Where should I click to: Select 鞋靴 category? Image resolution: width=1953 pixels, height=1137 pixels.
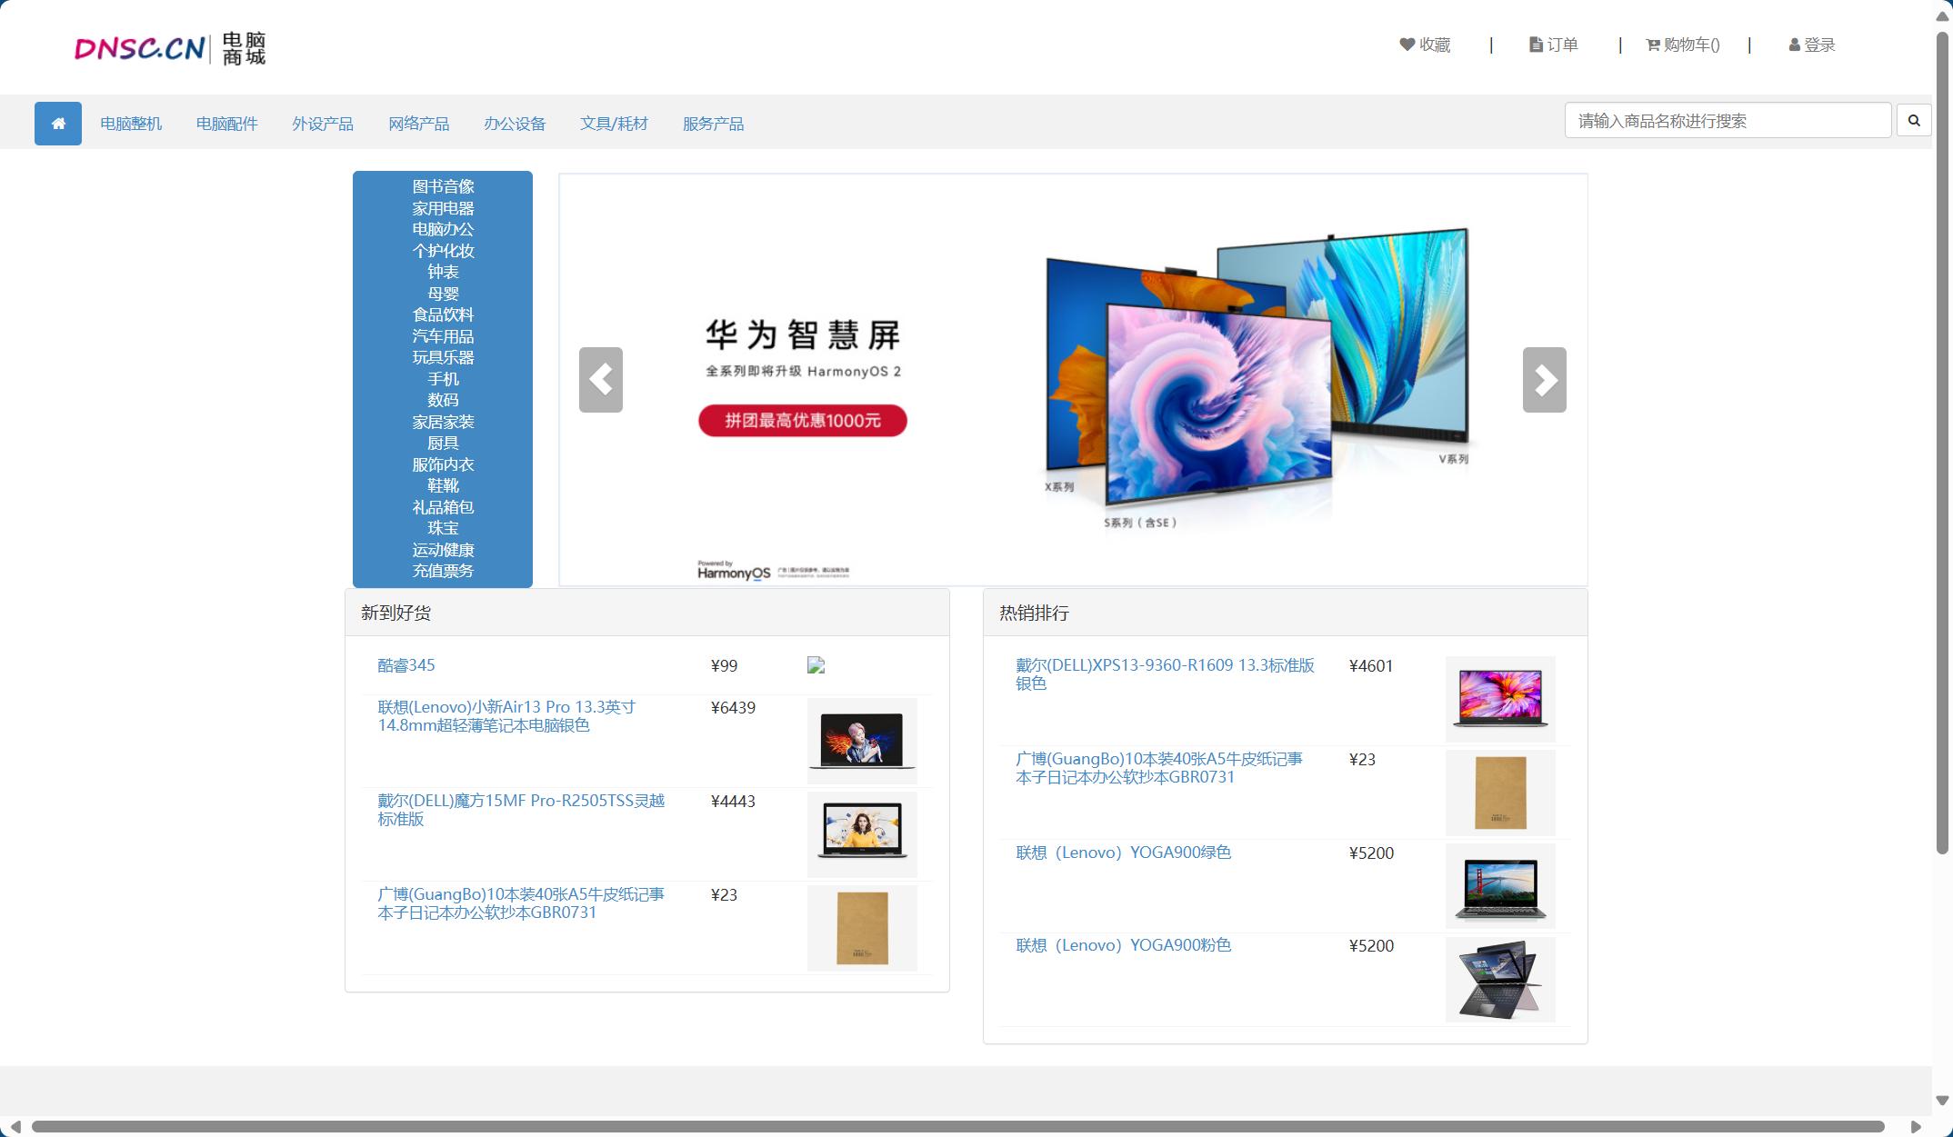click(x=443, y=485)
